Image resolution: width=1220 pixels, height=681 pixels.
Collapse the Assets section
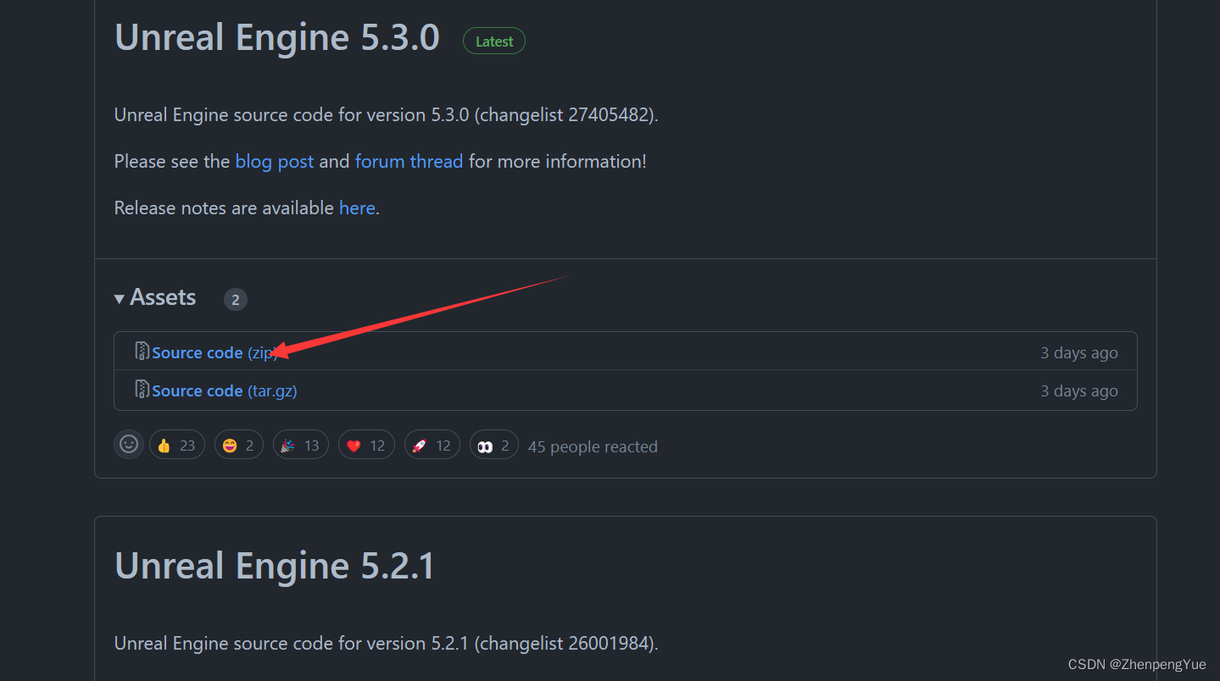[x=156, y=297]
